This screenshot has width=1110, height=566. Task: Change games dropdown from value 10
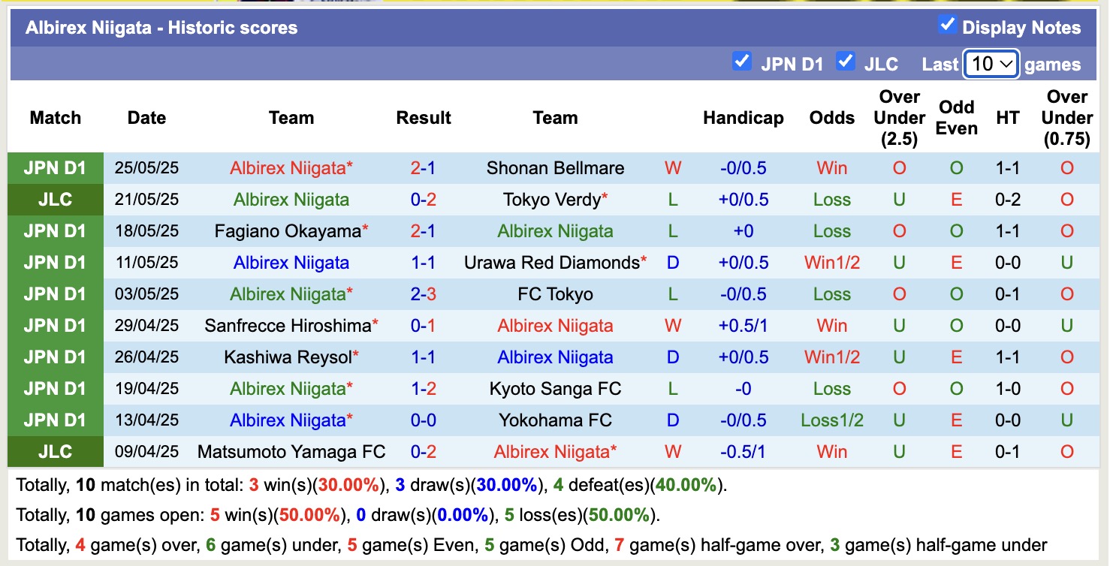pos(990,65)
